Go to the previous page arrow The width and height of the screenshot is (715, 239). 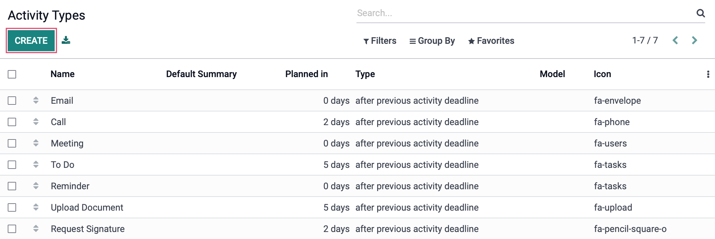pyautogui.click(x=675, y=40)
